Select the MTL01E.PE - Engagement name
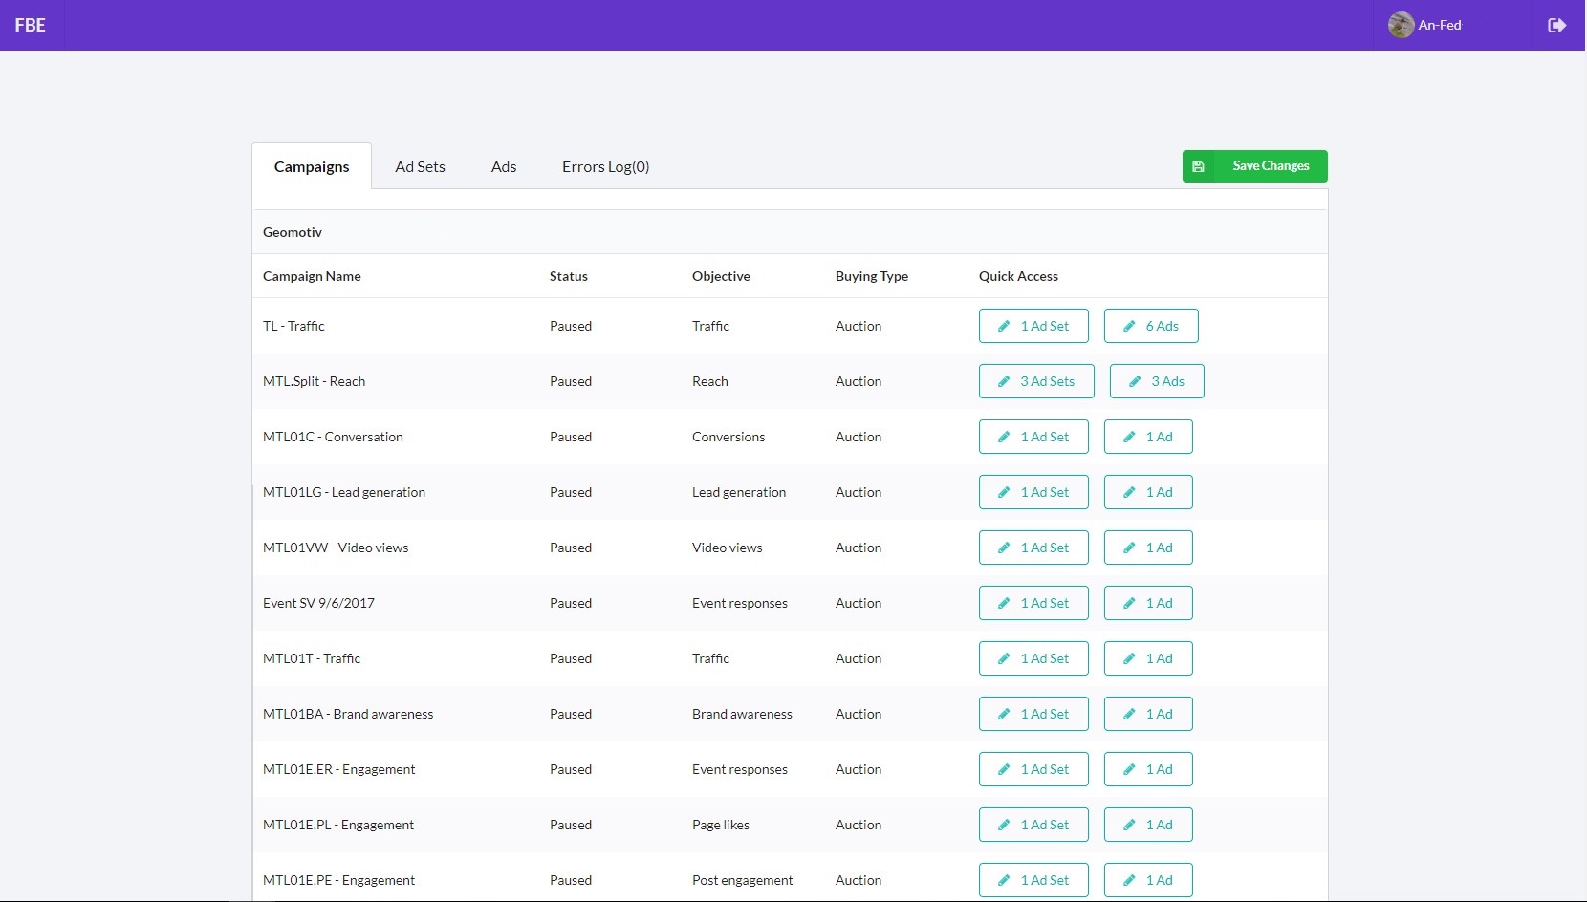The height and width of the screenshot is (902, 1587). (338, 880)
